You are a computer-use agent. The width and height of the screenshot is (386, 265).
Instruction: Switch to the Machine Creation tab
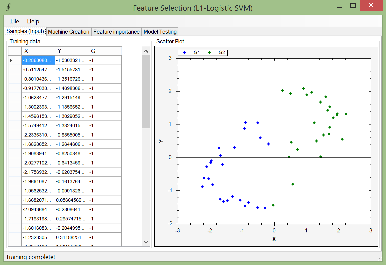click(x=69, y=32)
